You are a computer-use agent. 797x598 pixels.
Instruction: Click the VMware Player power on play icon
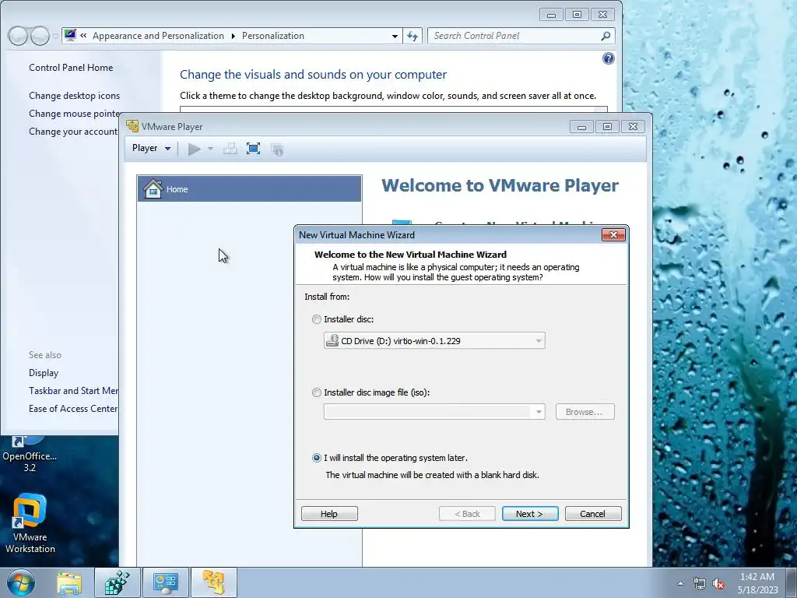(194, 149)
